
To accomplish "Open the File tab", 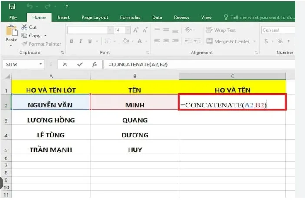I will click(13, 17).
